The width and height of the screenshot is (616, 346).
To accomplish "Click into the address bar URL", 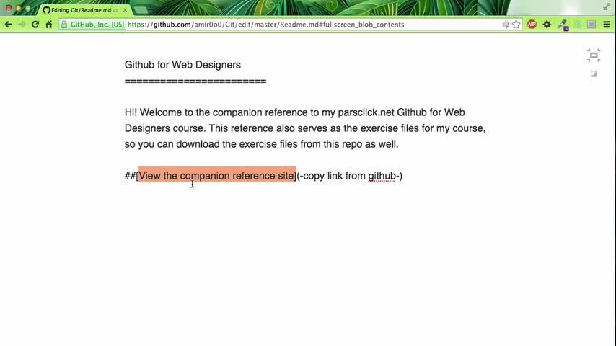I will 289,25.
